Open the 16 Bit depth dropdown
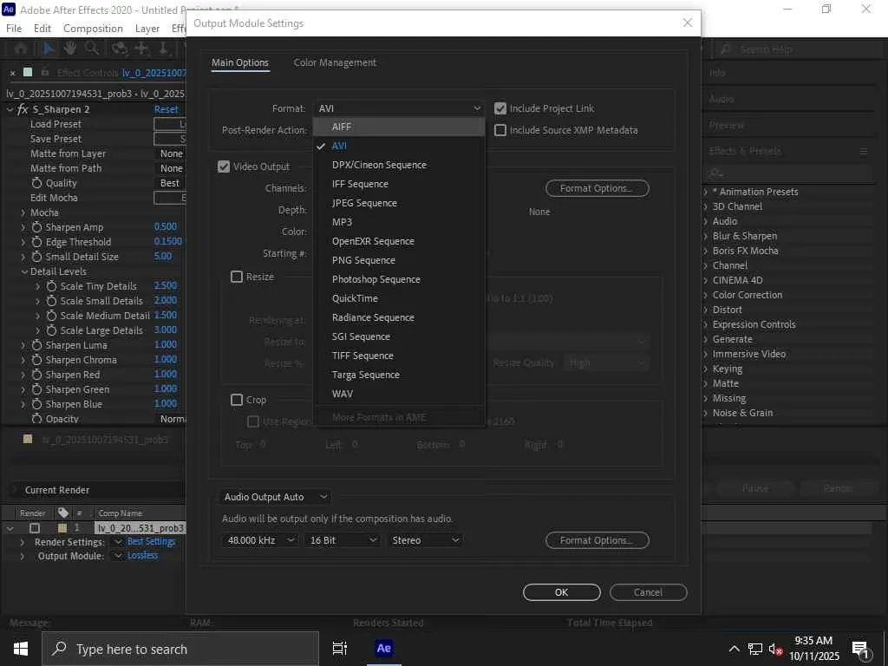This screenshot has height=666, width=888. (x=342, y=540)
